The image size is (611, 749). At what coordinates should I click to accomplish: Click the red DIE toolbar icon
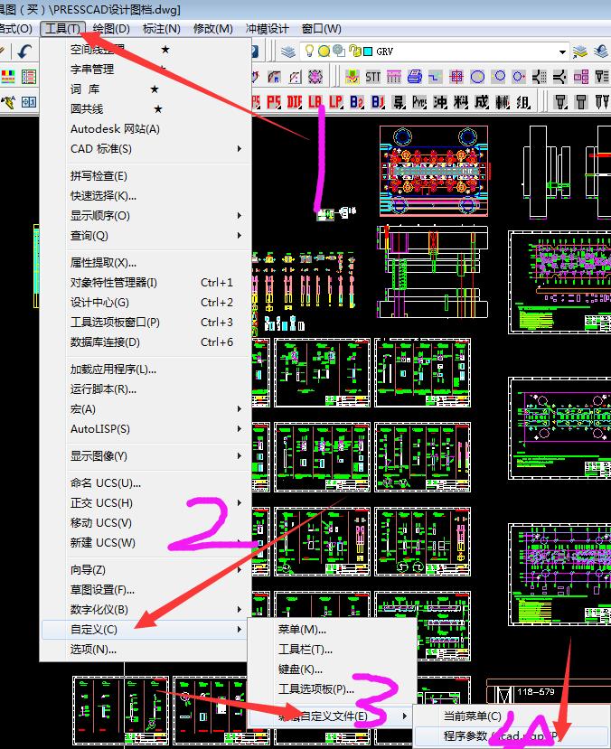tap(295, 102)
